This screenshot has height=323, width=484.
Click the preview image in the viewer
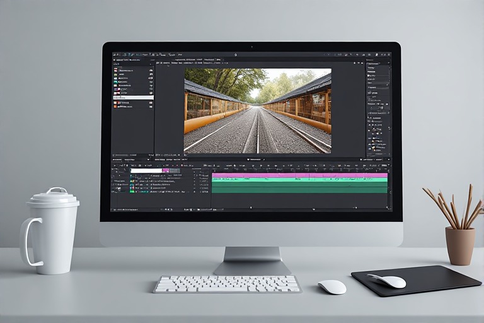click(x=258, y=110)
